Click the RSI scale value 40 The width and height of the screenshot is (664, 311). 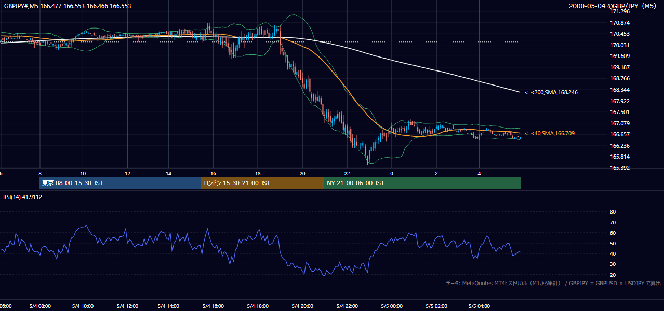tap(613, 253)
